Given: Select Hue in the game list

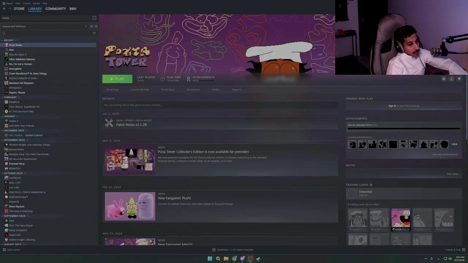Looking at the screenshot, I should pos(11,50).
